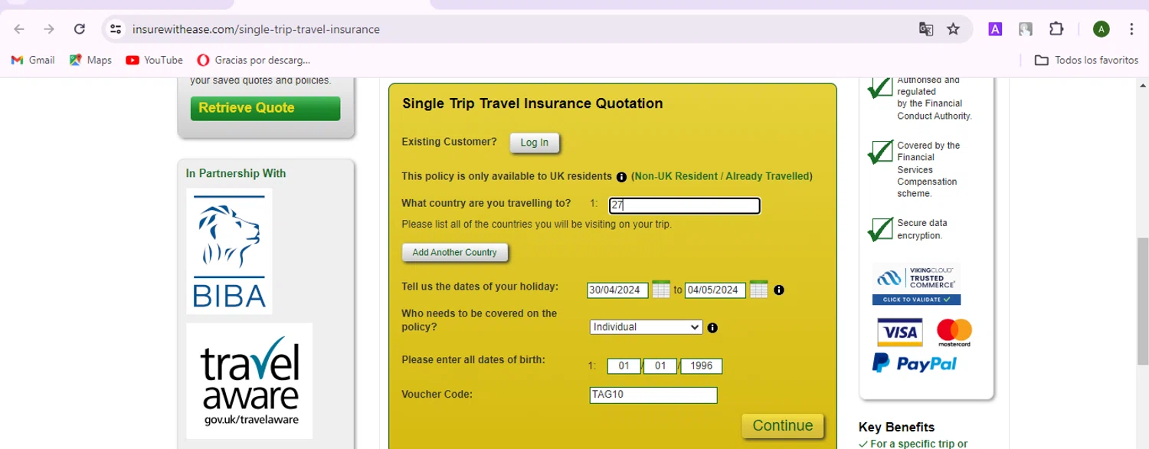
Task: Click the Voucher Code field TAG10
Action: (x=653, y=395)
